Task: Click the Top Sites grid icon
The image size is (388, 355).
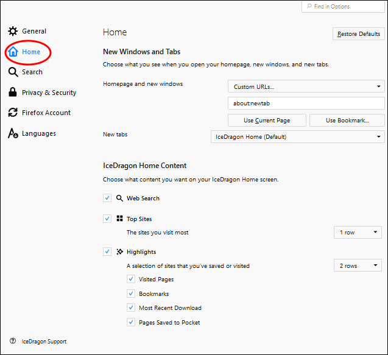Action: [x=120, y=219]
